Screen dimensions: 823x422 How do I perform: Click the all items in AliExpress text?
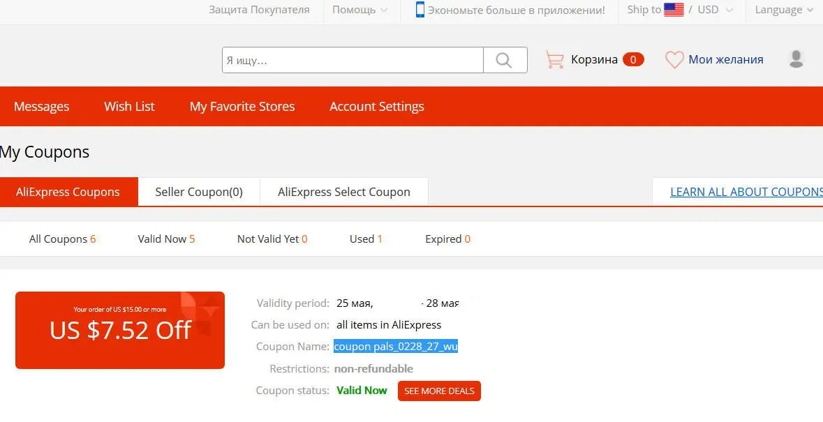389,325
